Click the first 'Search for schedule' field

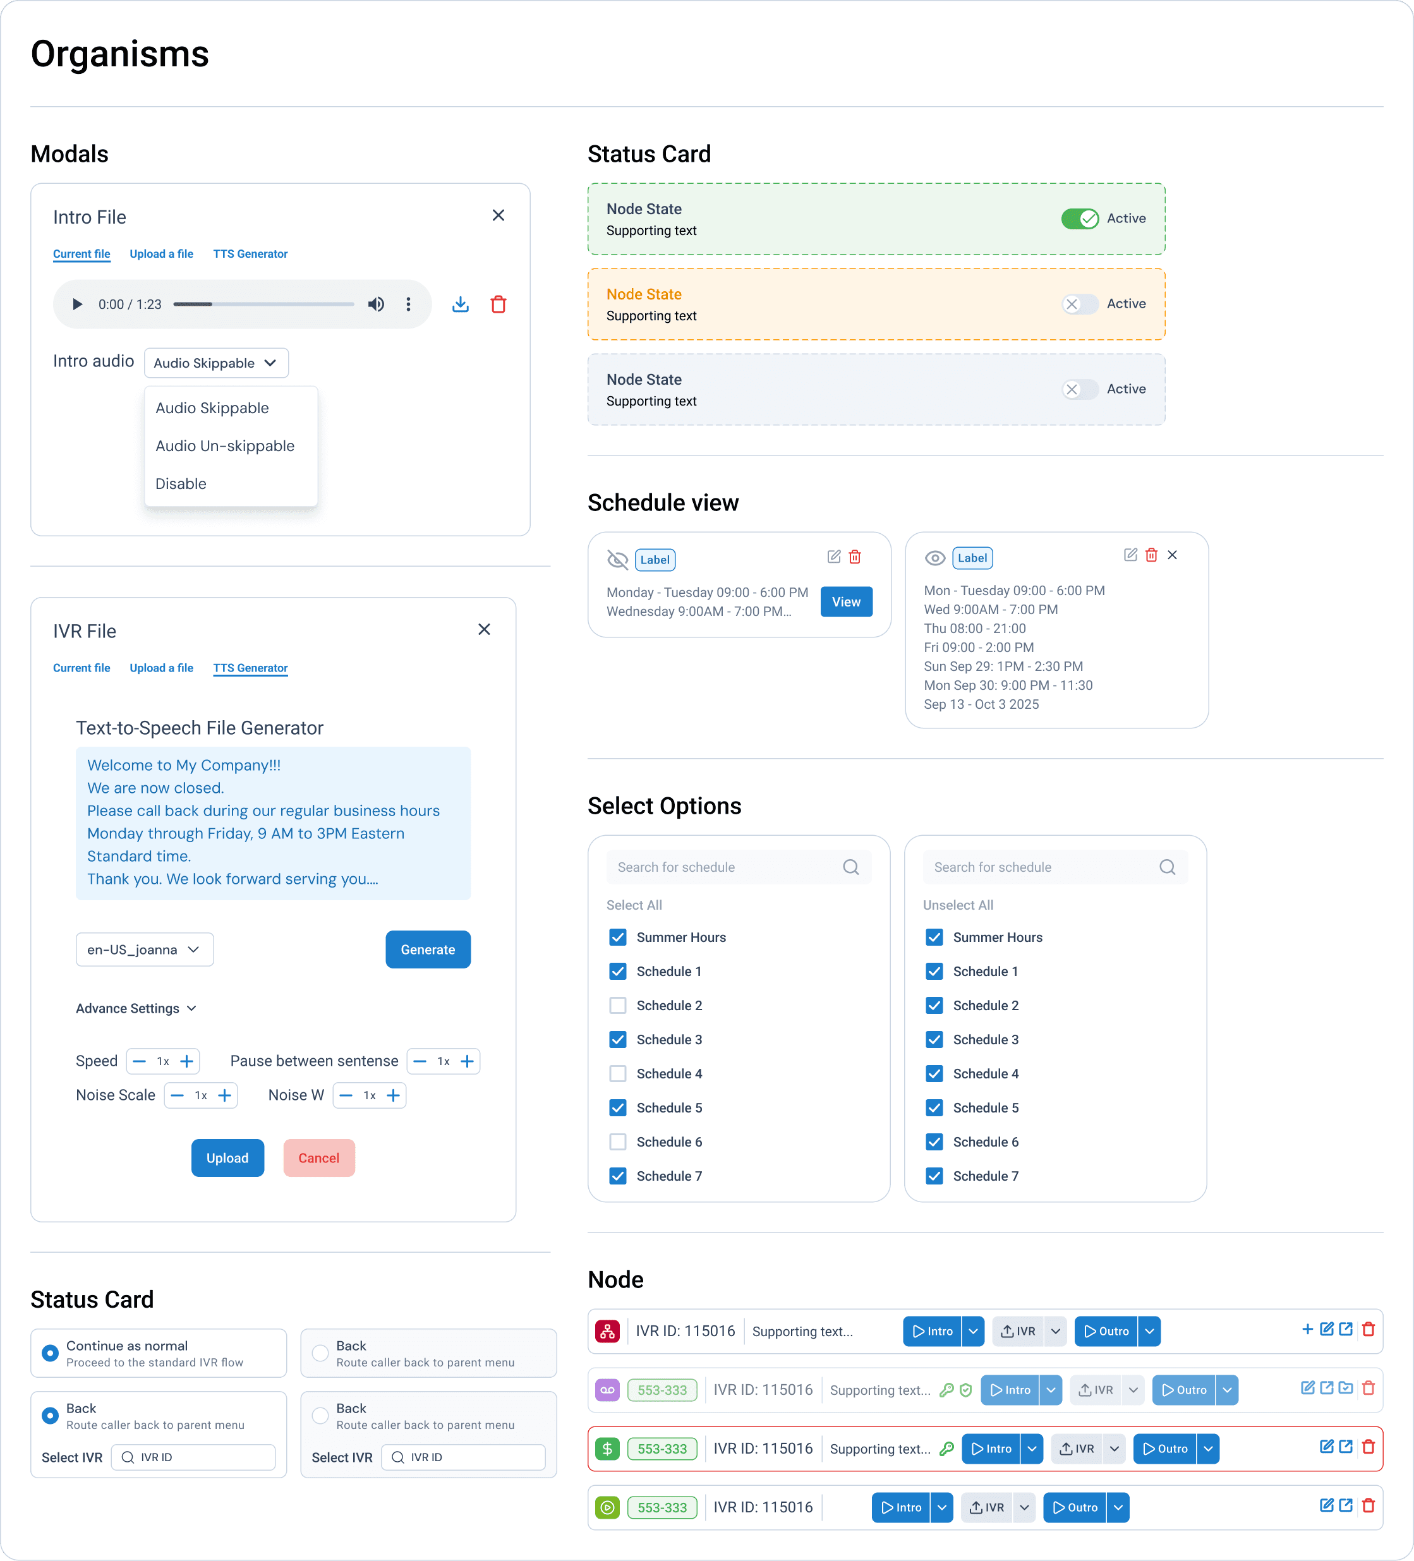coord(728,867)
